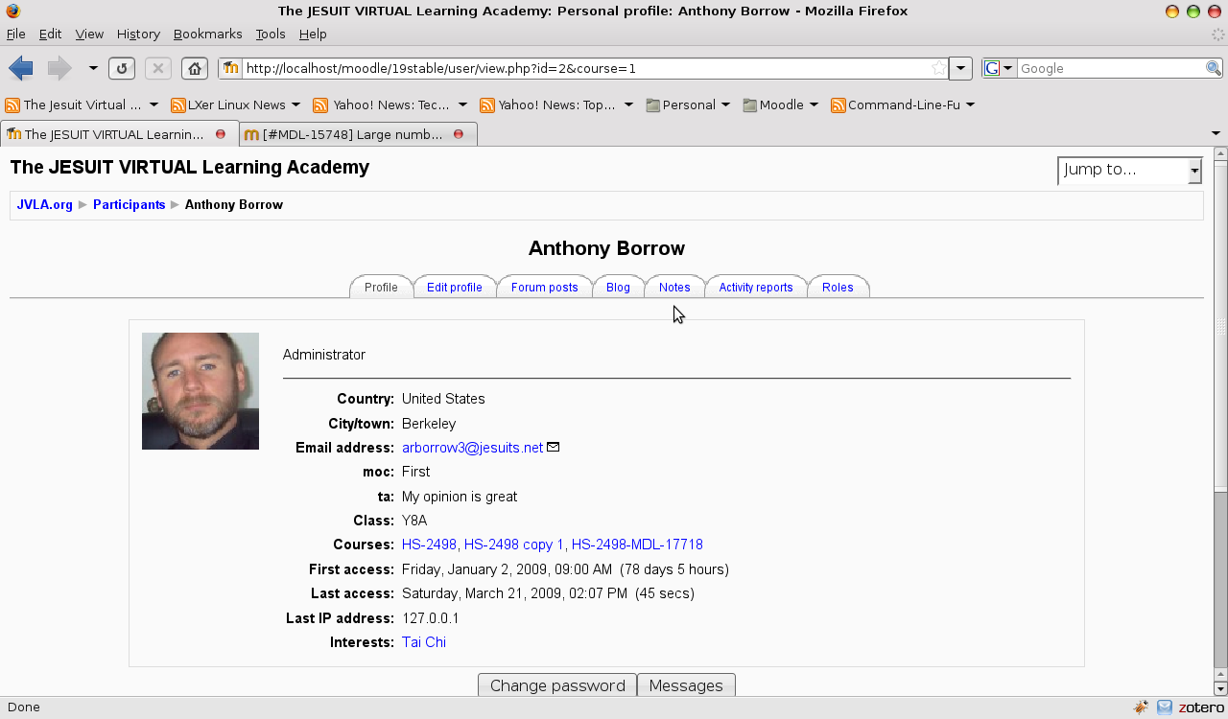Close the MDL-15748 tab

(x=459, y=134)
